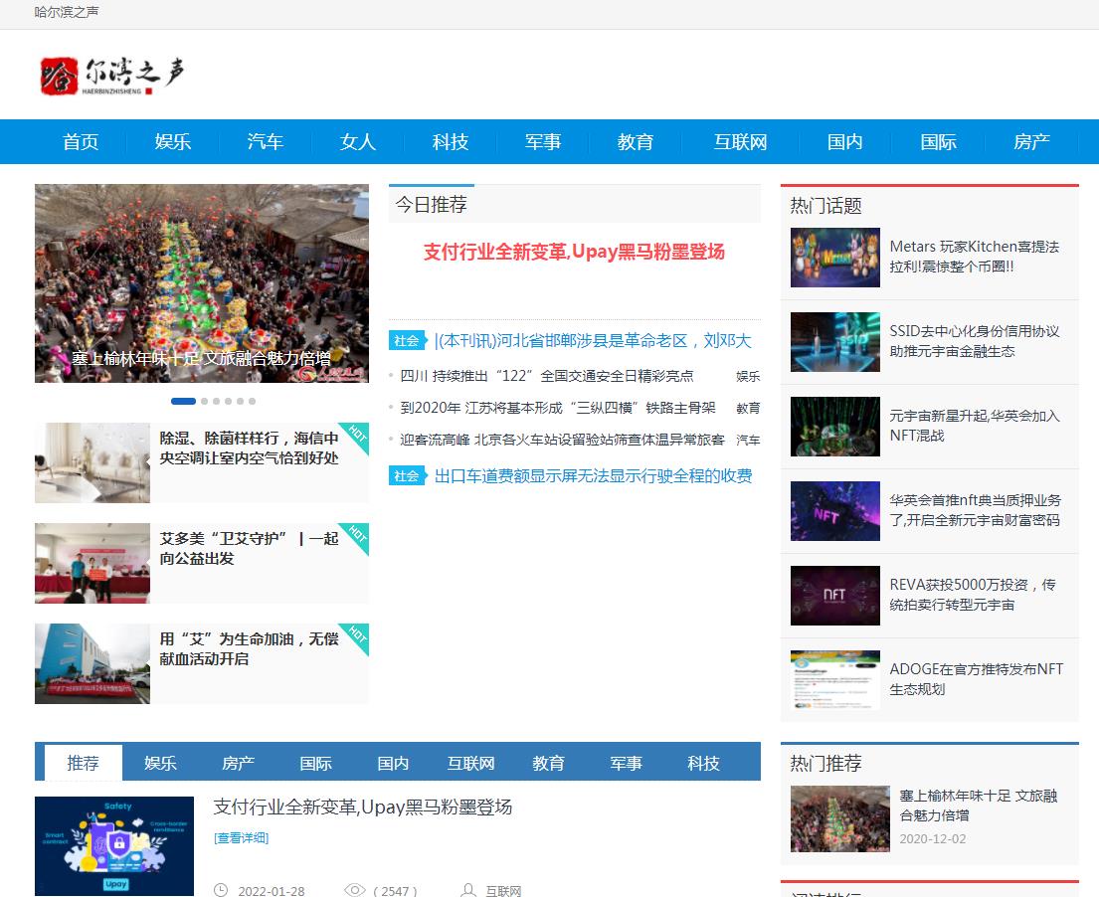
Task: Open SSID去中心化身份信用协议 hot topic
Action: pyautogui.click(x=975, y=341)
